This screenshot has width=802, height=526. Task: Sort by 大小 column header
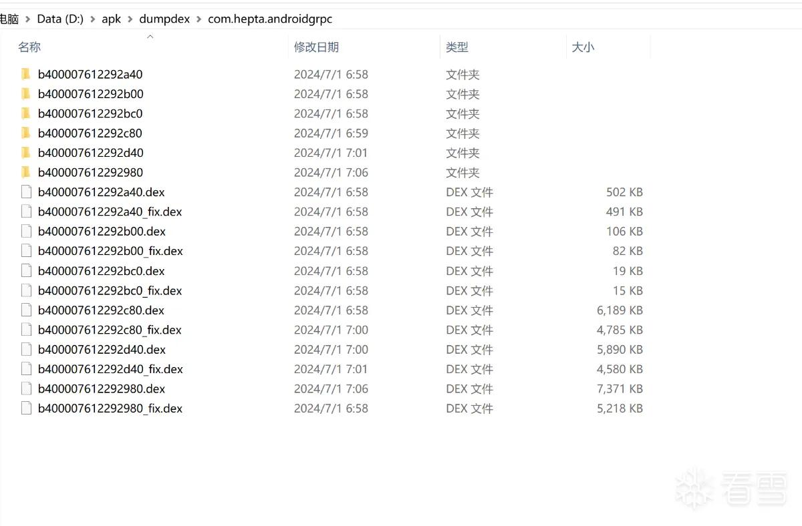coord(583,47)
